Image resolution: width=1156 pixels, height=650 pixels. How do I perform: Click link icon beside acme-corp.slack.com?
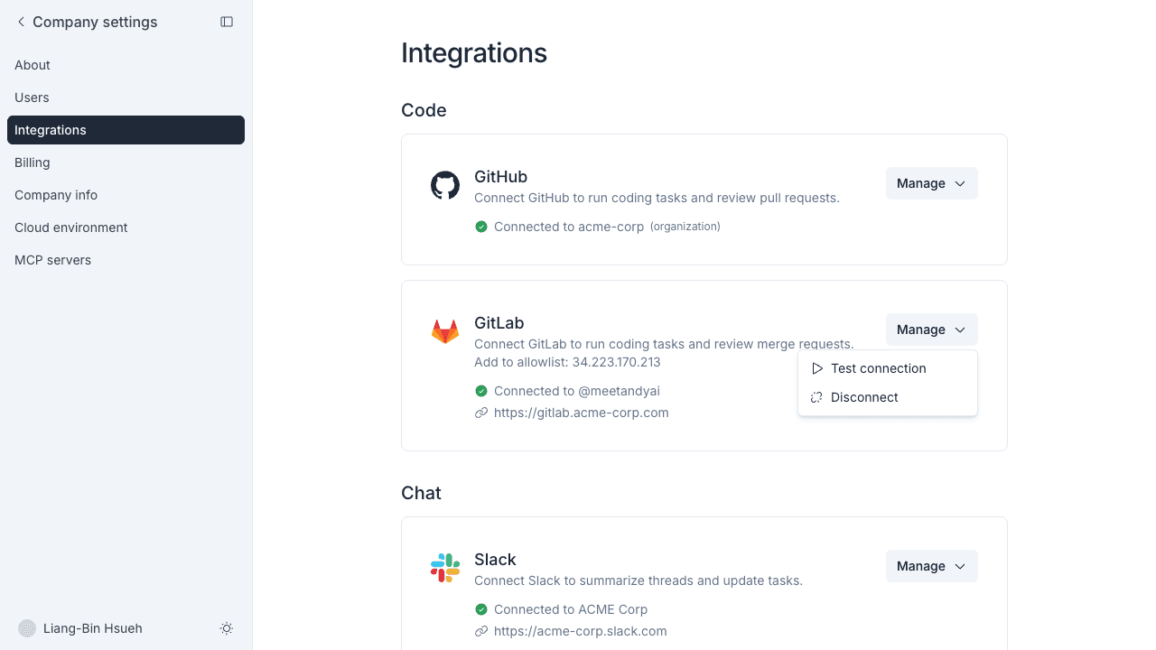[x=481, y=631]
